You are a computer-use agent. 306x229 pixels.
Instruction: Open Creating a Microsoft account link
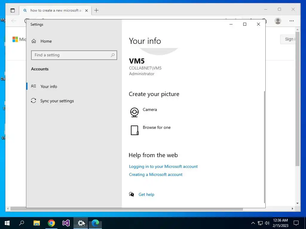coord(155,174)
